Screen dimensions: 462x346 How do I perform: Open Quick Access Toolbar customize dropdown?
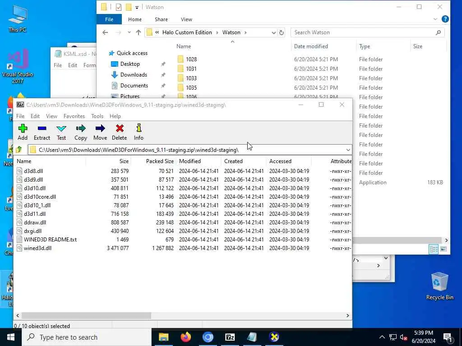[x=137, y=7]
